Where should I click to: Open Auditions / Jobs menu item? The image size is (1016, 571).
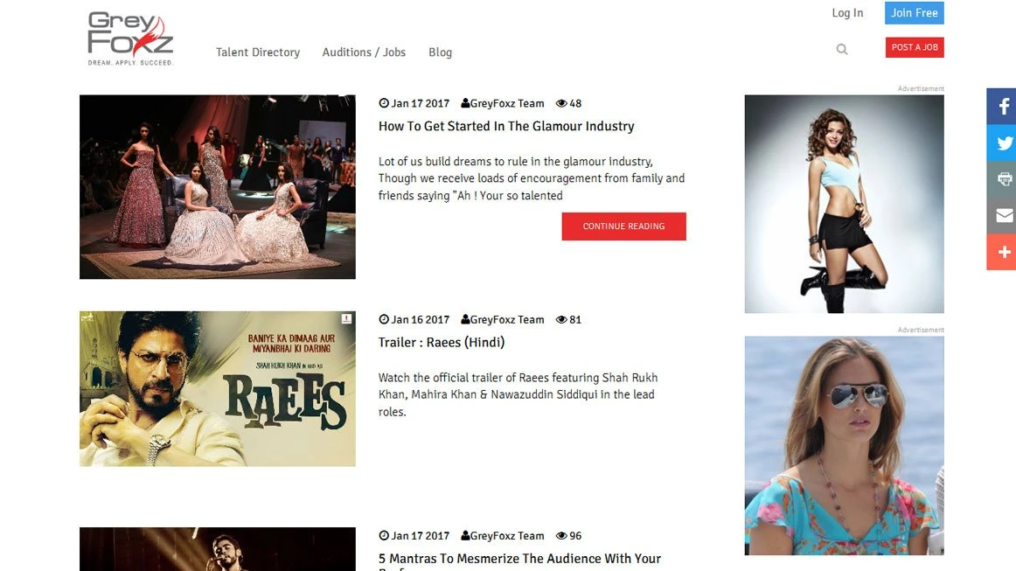(x=364, y=52)
